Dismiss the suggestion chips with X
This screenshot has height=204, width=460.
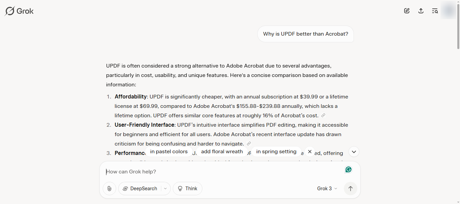310,152
